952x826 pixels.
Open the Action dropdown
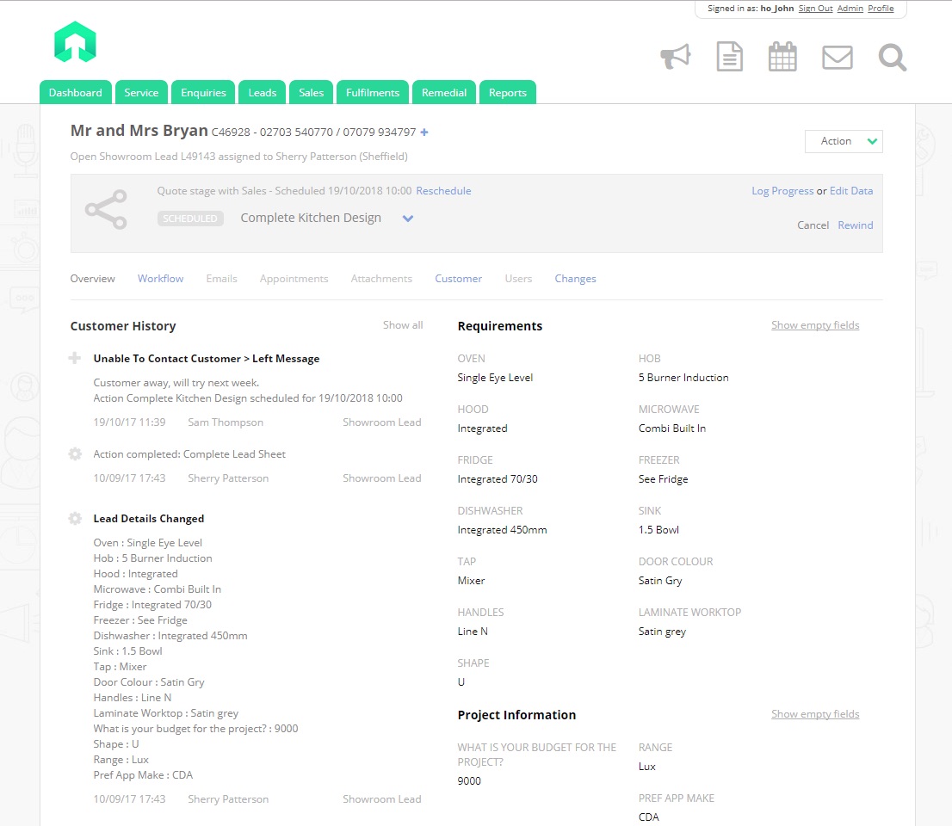pyautogui.click(x=844, y=141)
